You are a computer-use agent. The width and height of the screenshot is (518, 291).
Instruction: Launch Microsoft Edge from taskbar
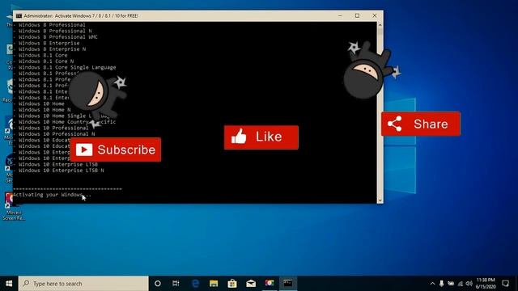pos(195,284)
